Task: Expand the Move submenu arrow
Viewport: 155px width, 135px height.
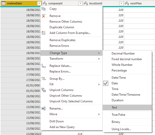Action: coord(99,114)
